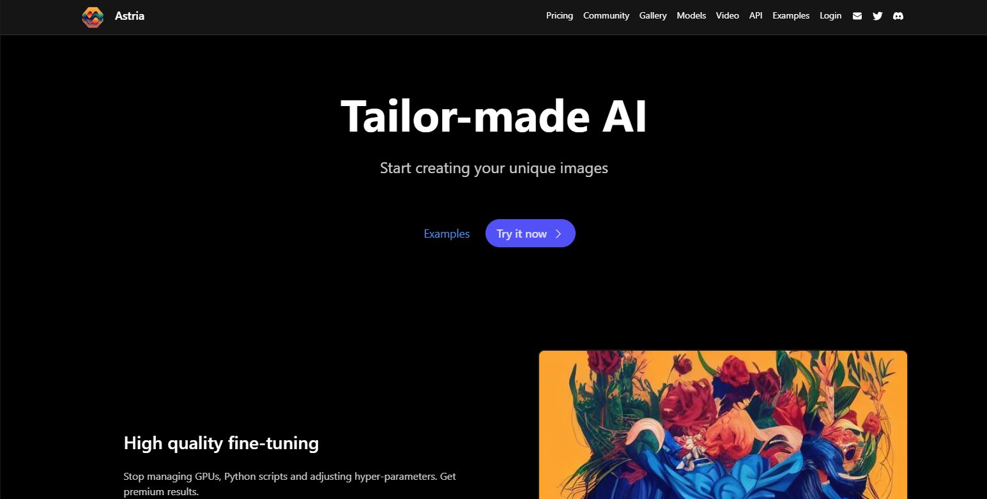The width and height of the screenshot is (987, 499).
Task: Select Gallery in the top navigation
Action: point(653,16)
